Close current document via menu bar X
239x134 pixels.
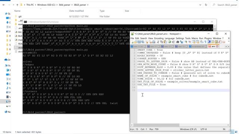229,38
